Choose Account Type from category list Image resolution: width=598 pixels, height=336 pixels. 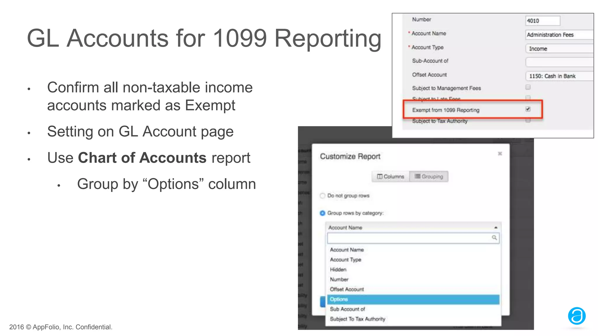[413, 260]
